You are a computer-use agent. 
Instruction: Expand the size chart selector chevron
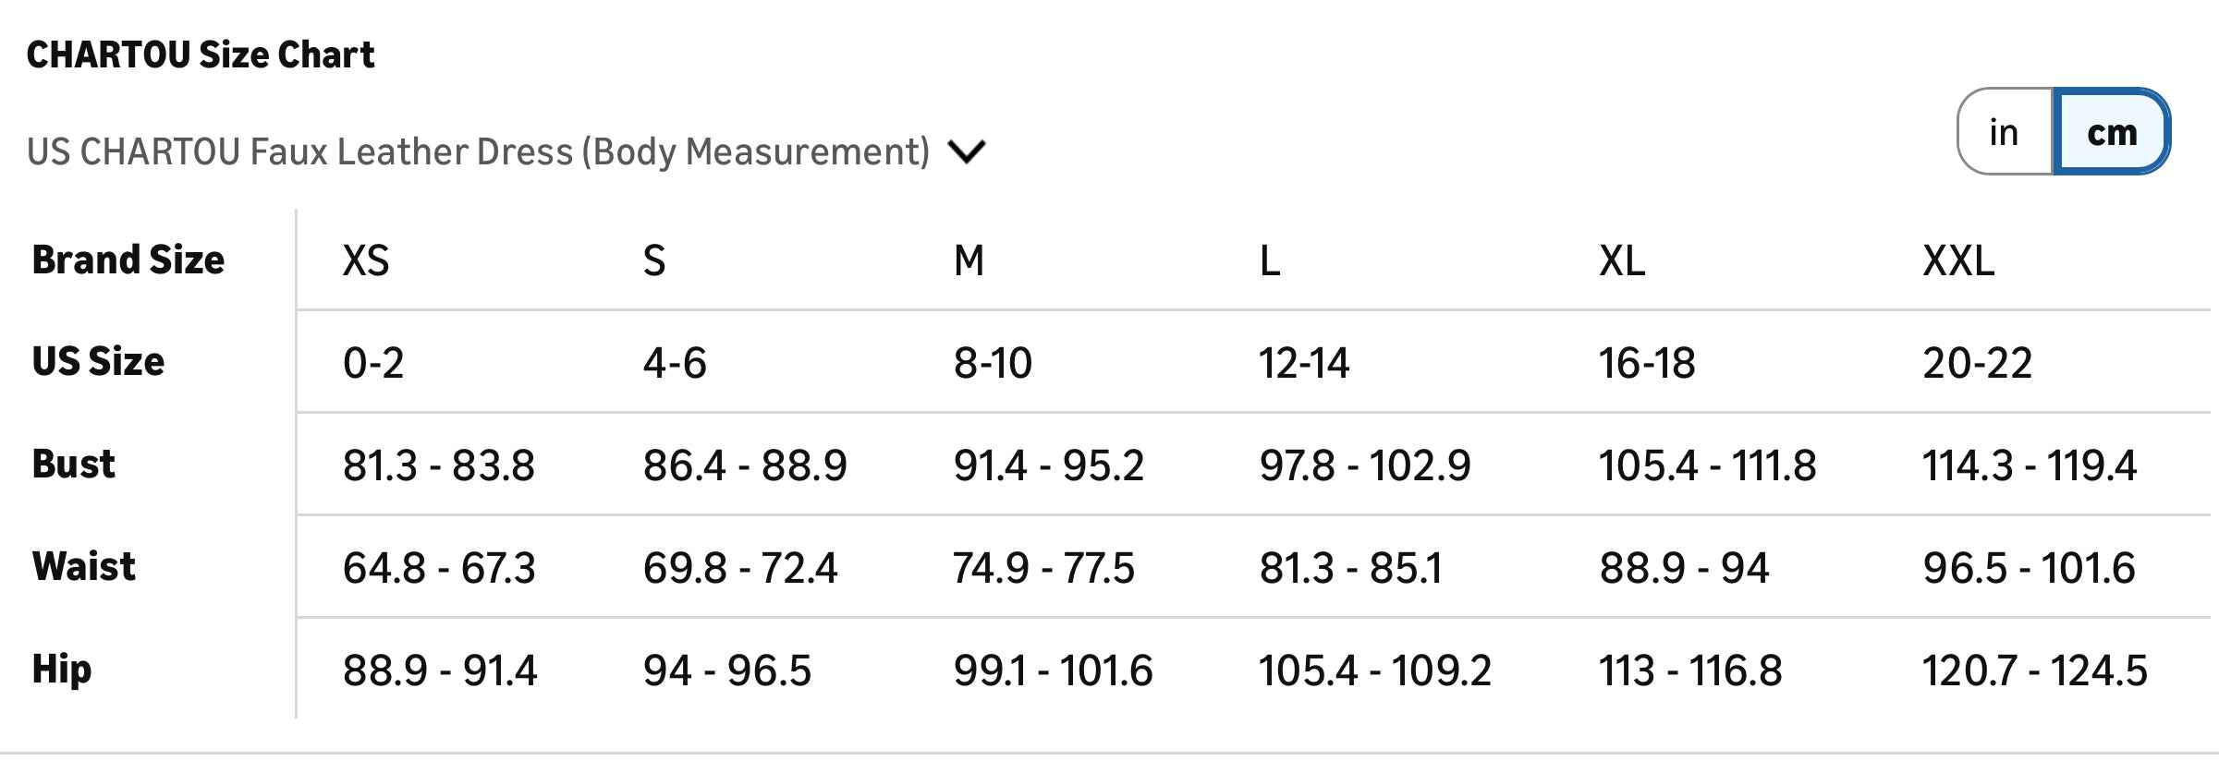pos(967,151)
